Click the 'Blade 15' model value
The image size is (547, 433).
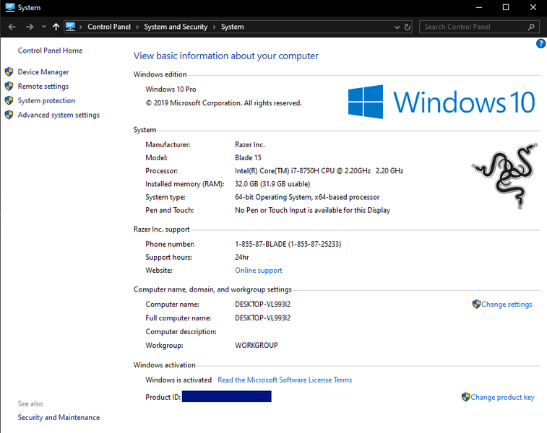coord(248,158)
